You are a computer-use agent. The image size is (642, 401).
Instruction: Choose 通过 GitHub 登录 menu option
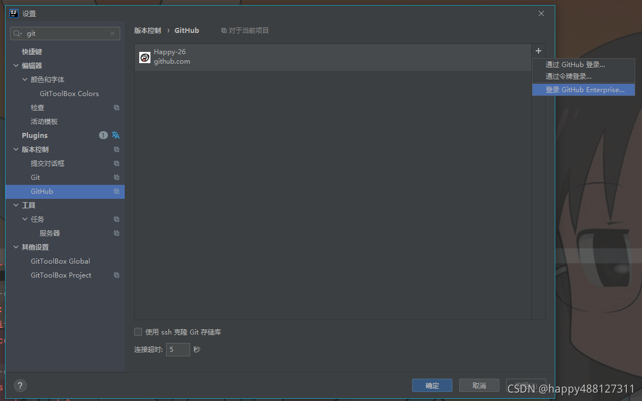point(583,65)
